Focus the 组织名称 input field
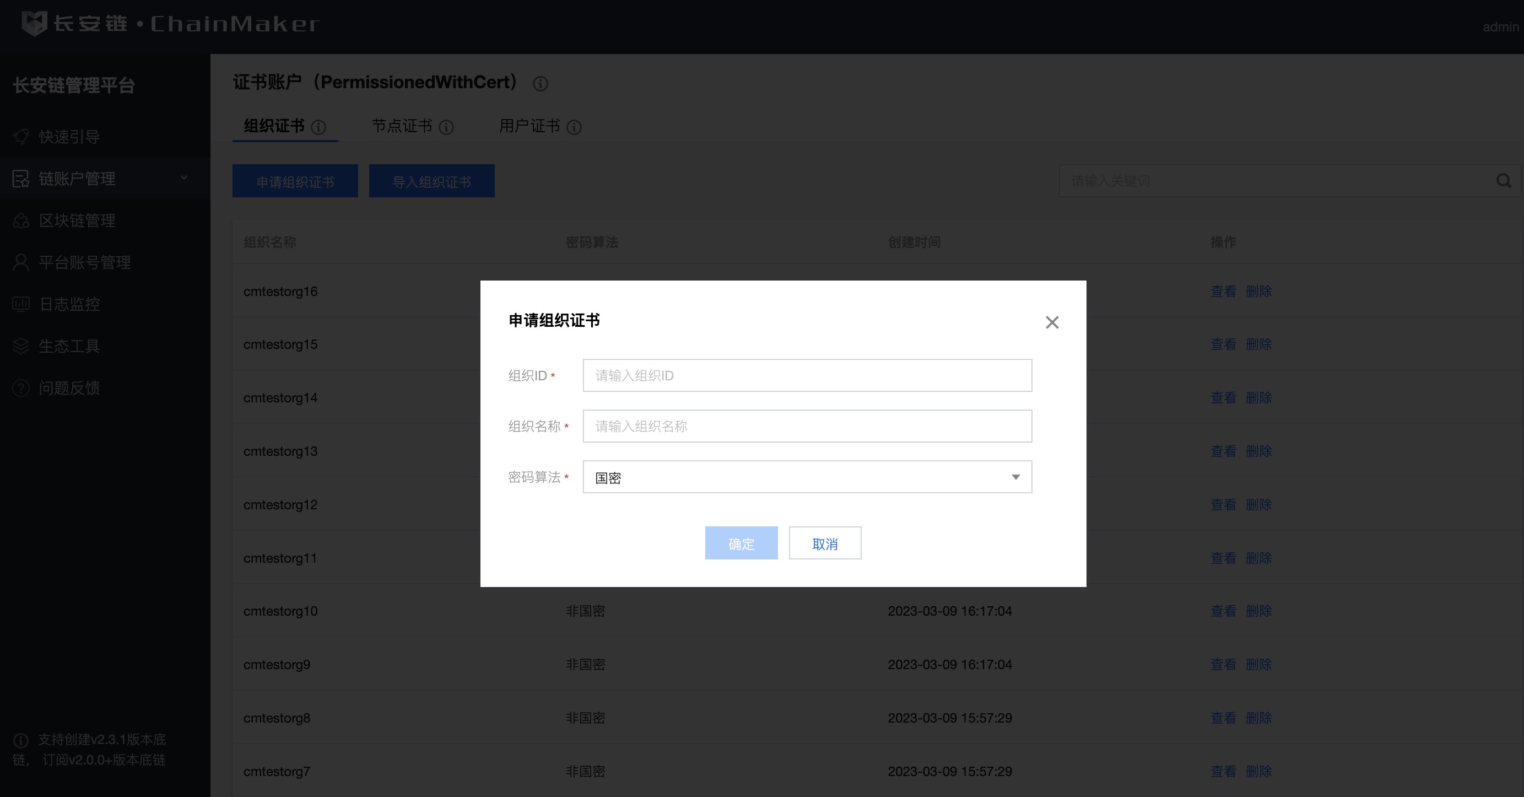This screenshot has height=797, width=1524. coord(807,426)
